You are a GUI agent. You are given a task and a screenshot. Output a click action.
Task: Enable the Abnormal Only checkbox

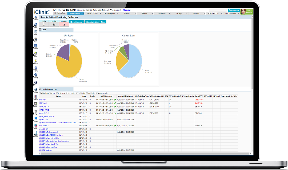pos(97,93)
